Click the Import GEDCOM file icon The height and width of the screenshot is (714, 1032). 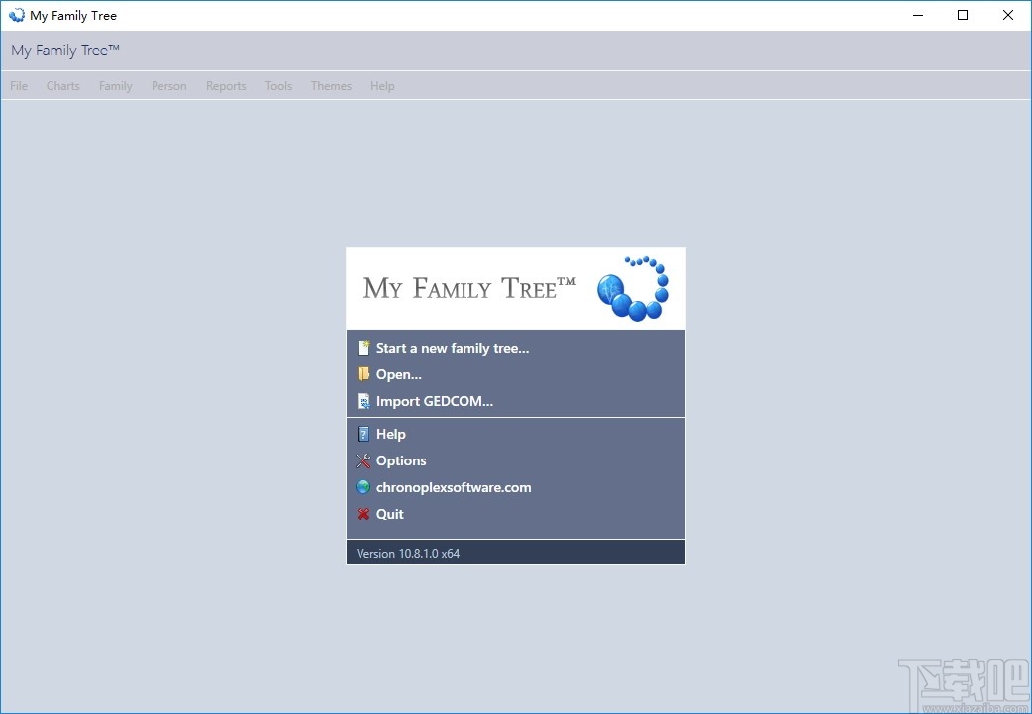363,401
